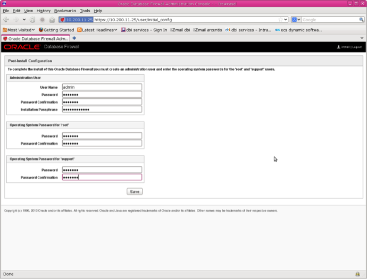Screen dimensions: 367x279
Task: Click the browser Forward arrow button
Action: click(16, 20)
